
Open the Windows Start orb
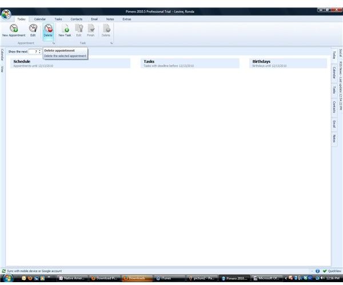pyautogui.click(x=8, y=278)
